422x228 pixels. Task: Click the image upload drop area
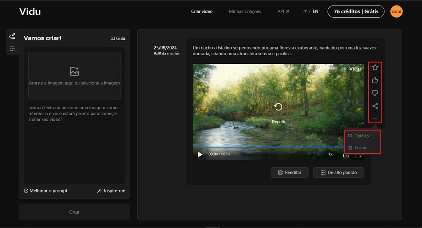tap(74, 76)
